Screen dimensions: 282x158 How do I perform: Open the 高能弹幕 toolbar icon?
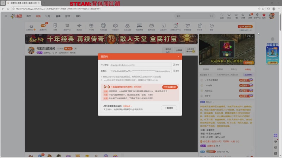(139, 27)
